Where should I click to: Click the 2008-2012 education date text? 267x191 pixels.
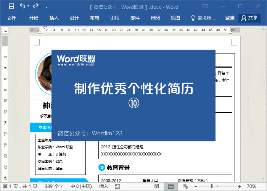(111, 180)
